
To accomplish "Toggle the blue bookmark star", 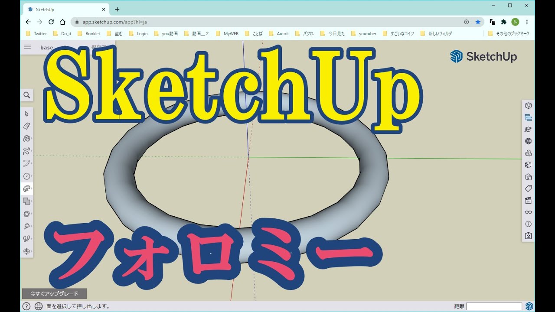I will [478, 22].
